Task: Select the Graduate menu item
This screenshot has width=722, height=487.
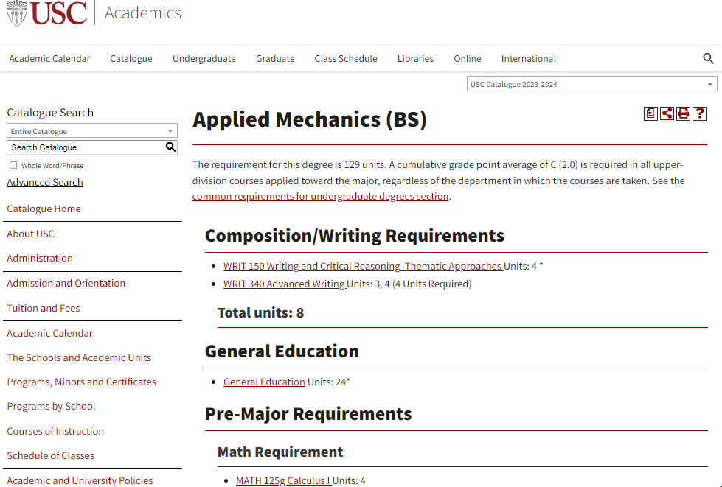Action: [274, 58]
